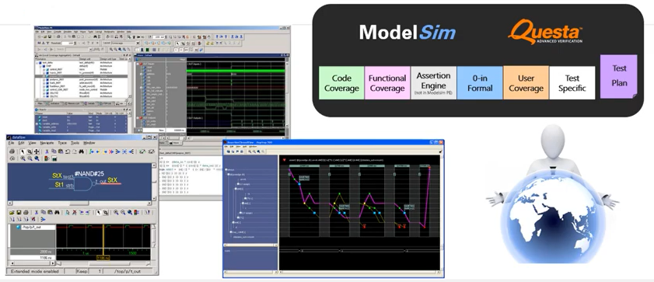
Task: Click the Functional Coverage box
Action: click(x=387, y=83)
